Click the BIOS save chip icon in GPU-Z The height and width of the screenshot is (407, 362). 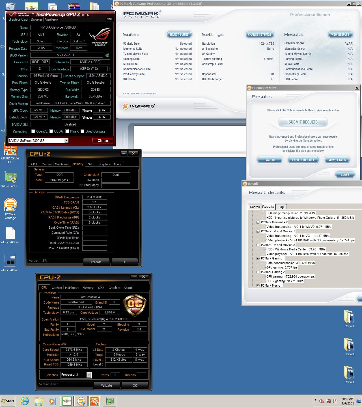point(107,55)
